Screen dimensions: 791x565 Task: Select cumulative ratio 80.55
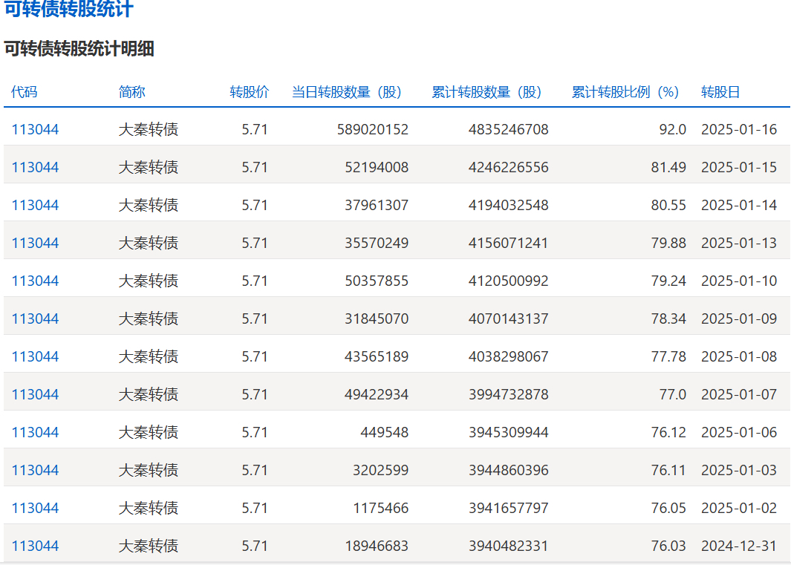pyautogui.click(x=668, y=206)
